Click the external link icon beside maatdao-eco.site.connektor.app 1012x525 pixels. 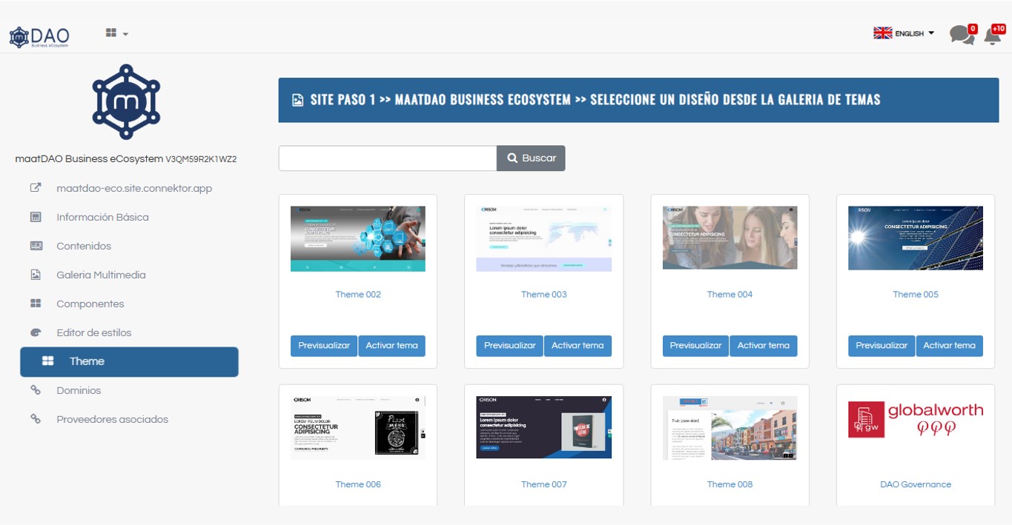pyautogui.click(x=36, y=188)
